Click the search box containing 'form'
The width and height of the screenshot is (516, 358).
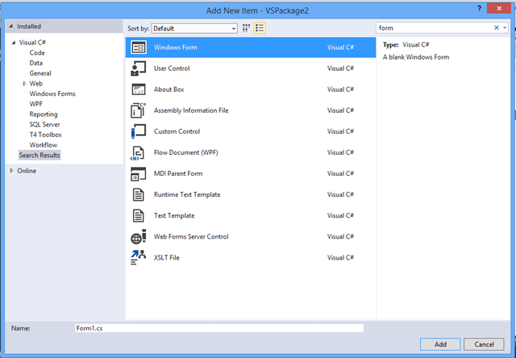435,28
